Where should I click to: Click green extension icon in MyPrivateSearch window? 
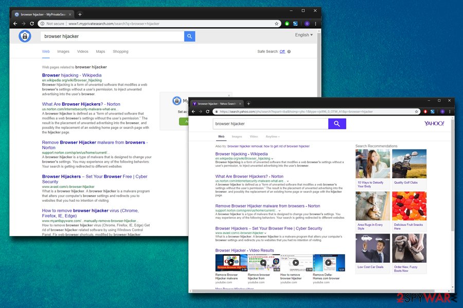tap(287, 24)
